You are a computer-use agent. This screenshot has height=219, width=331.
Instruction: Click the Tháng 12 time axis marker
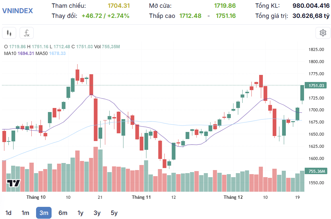233,197
